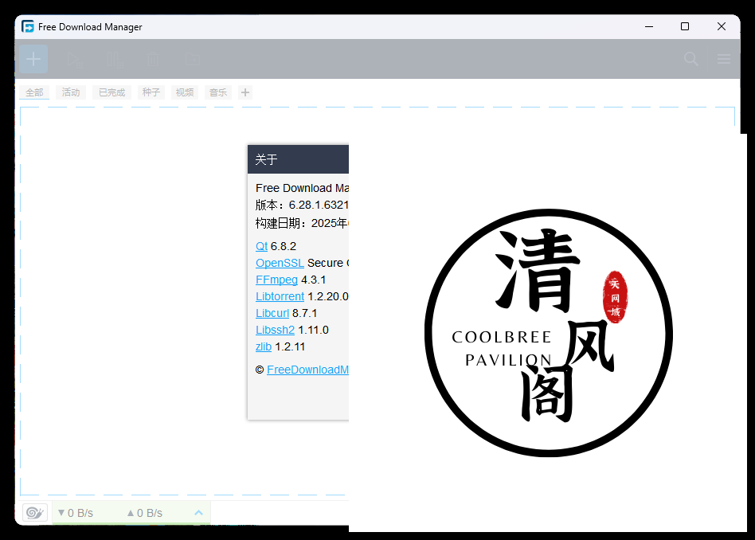Open the OpenSSL link

pyautogui.click(x=280, y=263)
